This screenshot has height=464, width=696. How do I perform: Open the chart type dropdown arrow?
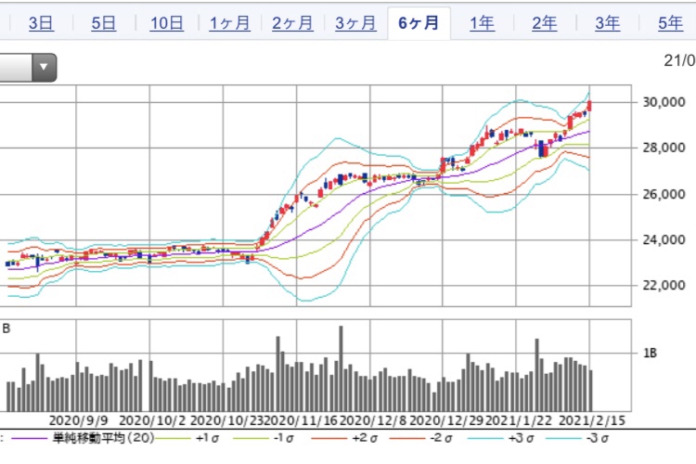[44, 68]
